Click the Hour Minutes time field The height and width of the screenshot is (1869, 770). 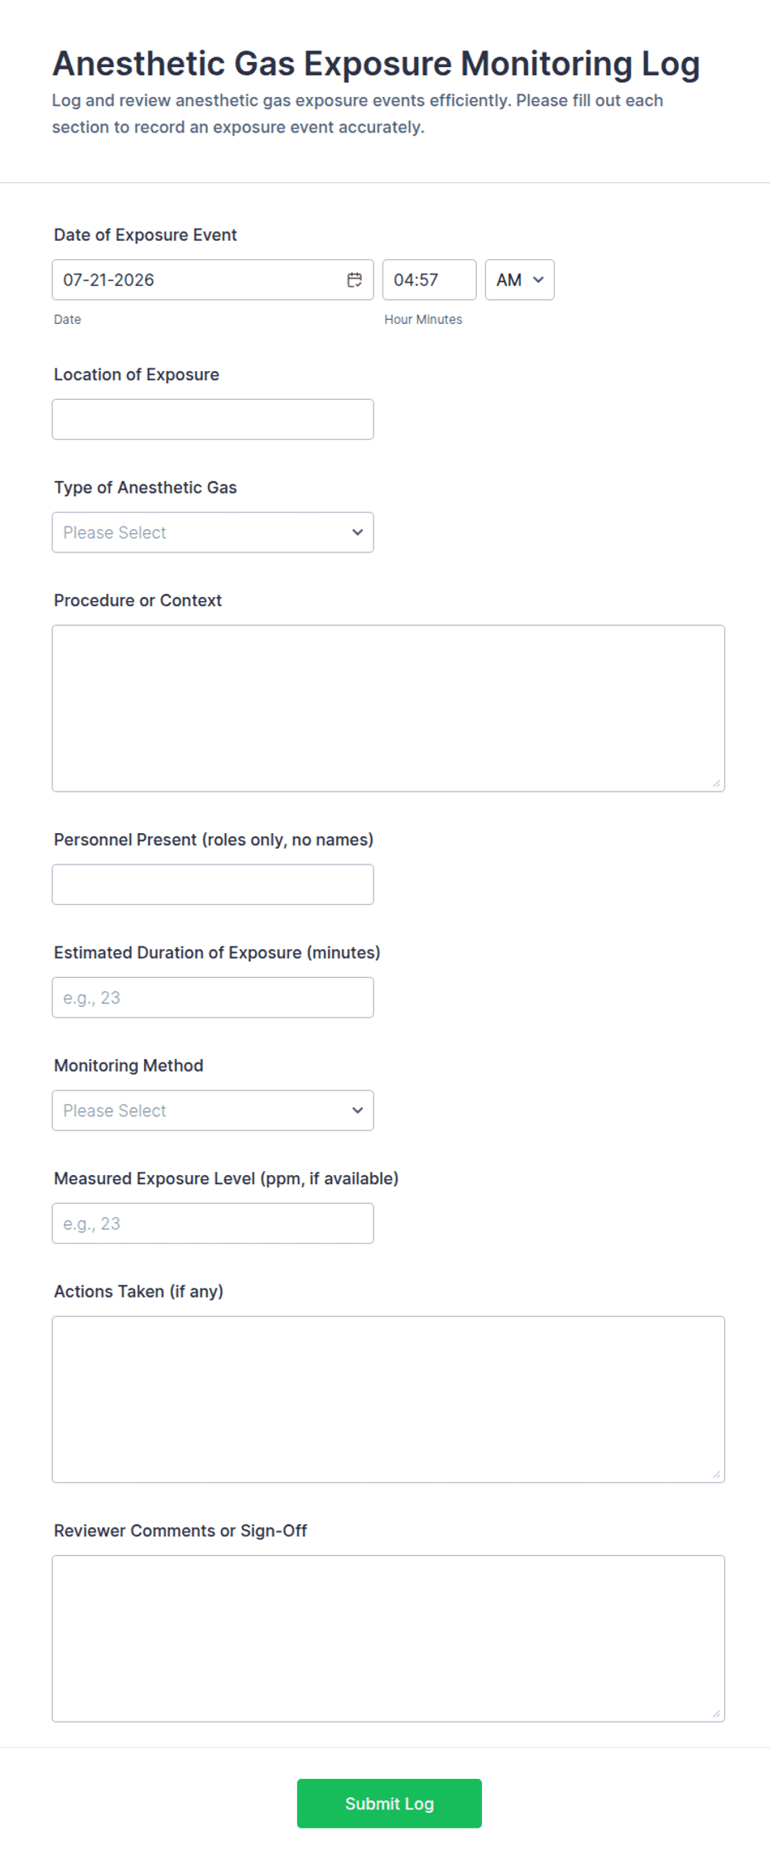coord(430,280)
